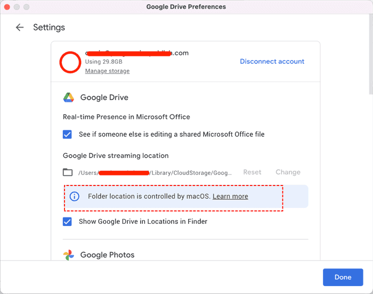Click the back arrow beside Settings
Image resolution: width=373 pixels, height=294 pixels.
click(20, 28)
